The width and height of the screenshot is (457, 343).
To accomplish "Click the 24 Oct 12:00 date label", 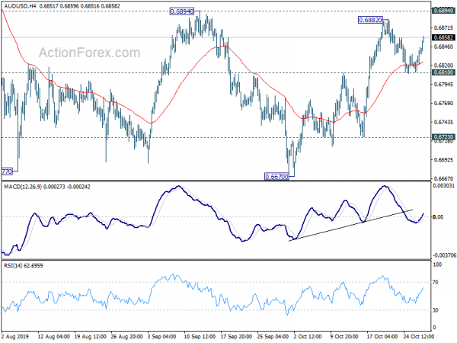I will click(419, 336).
